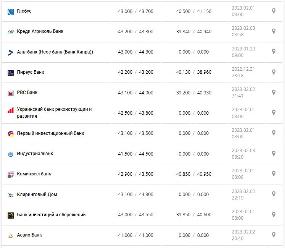Click map pin for Асвио Банк
This screenshot has height=248, width=285.
coord(274,235)
